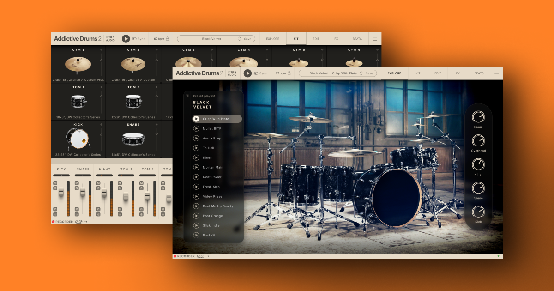Play the Morten Main preset
The image size is (554, 291).
point(196,167)
